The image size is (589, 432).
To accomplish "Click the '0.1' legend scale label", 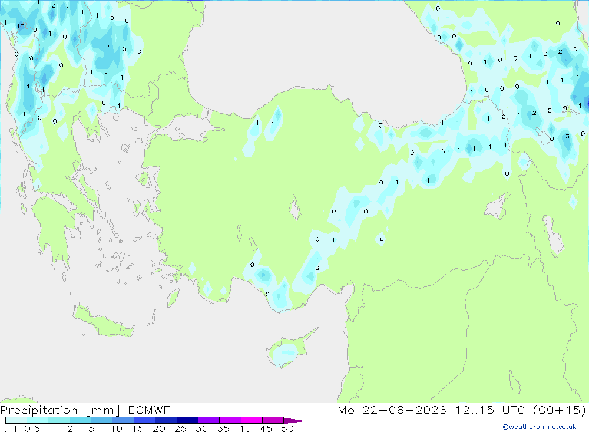I will (10, 428).
